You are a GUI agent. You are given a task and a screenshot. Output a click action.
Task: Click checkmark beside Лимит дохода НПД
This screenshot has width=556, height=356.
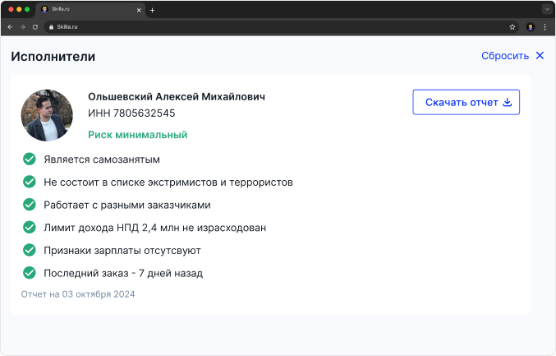[30, 227]
